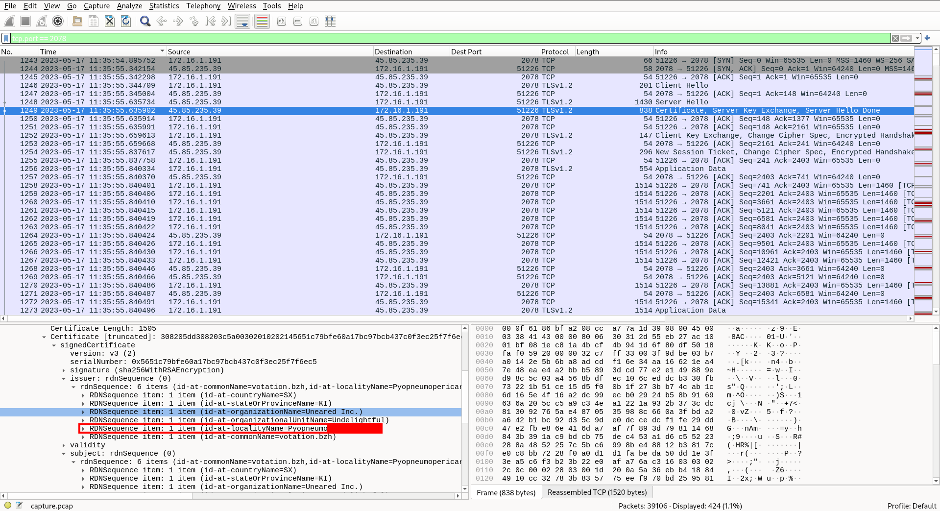Sort by the Protocol column header
The image size is (940, 511).
coord(557,51)
